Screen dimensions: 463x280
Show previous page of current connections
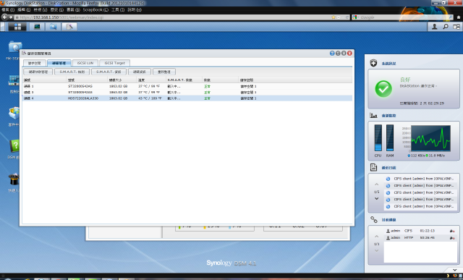(376, 237)
